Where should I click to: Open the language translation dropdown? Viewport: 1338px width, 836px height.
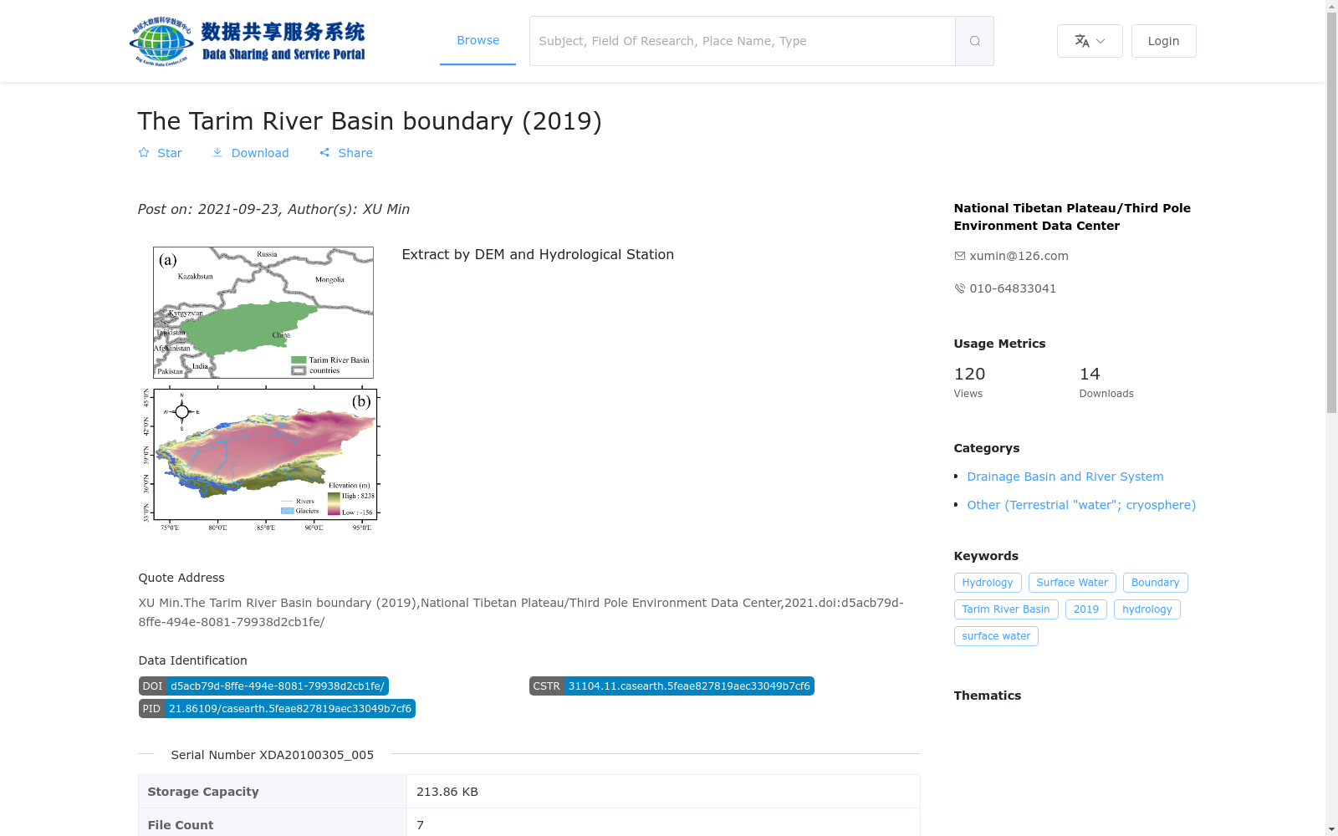1090,41
